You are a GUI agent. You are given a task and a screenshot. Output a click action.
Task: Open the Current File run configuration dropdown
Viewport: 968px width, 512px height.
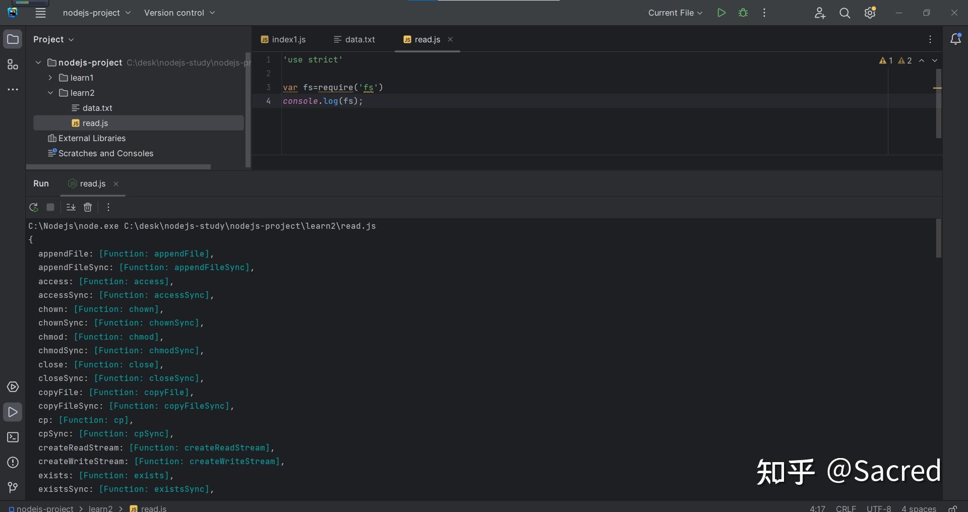pos(675,13)
